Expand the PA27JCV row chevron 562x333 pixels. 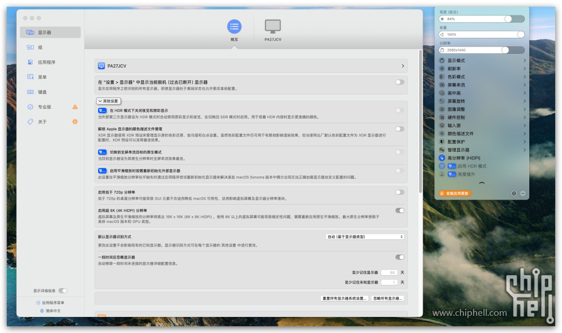point(403,66)
